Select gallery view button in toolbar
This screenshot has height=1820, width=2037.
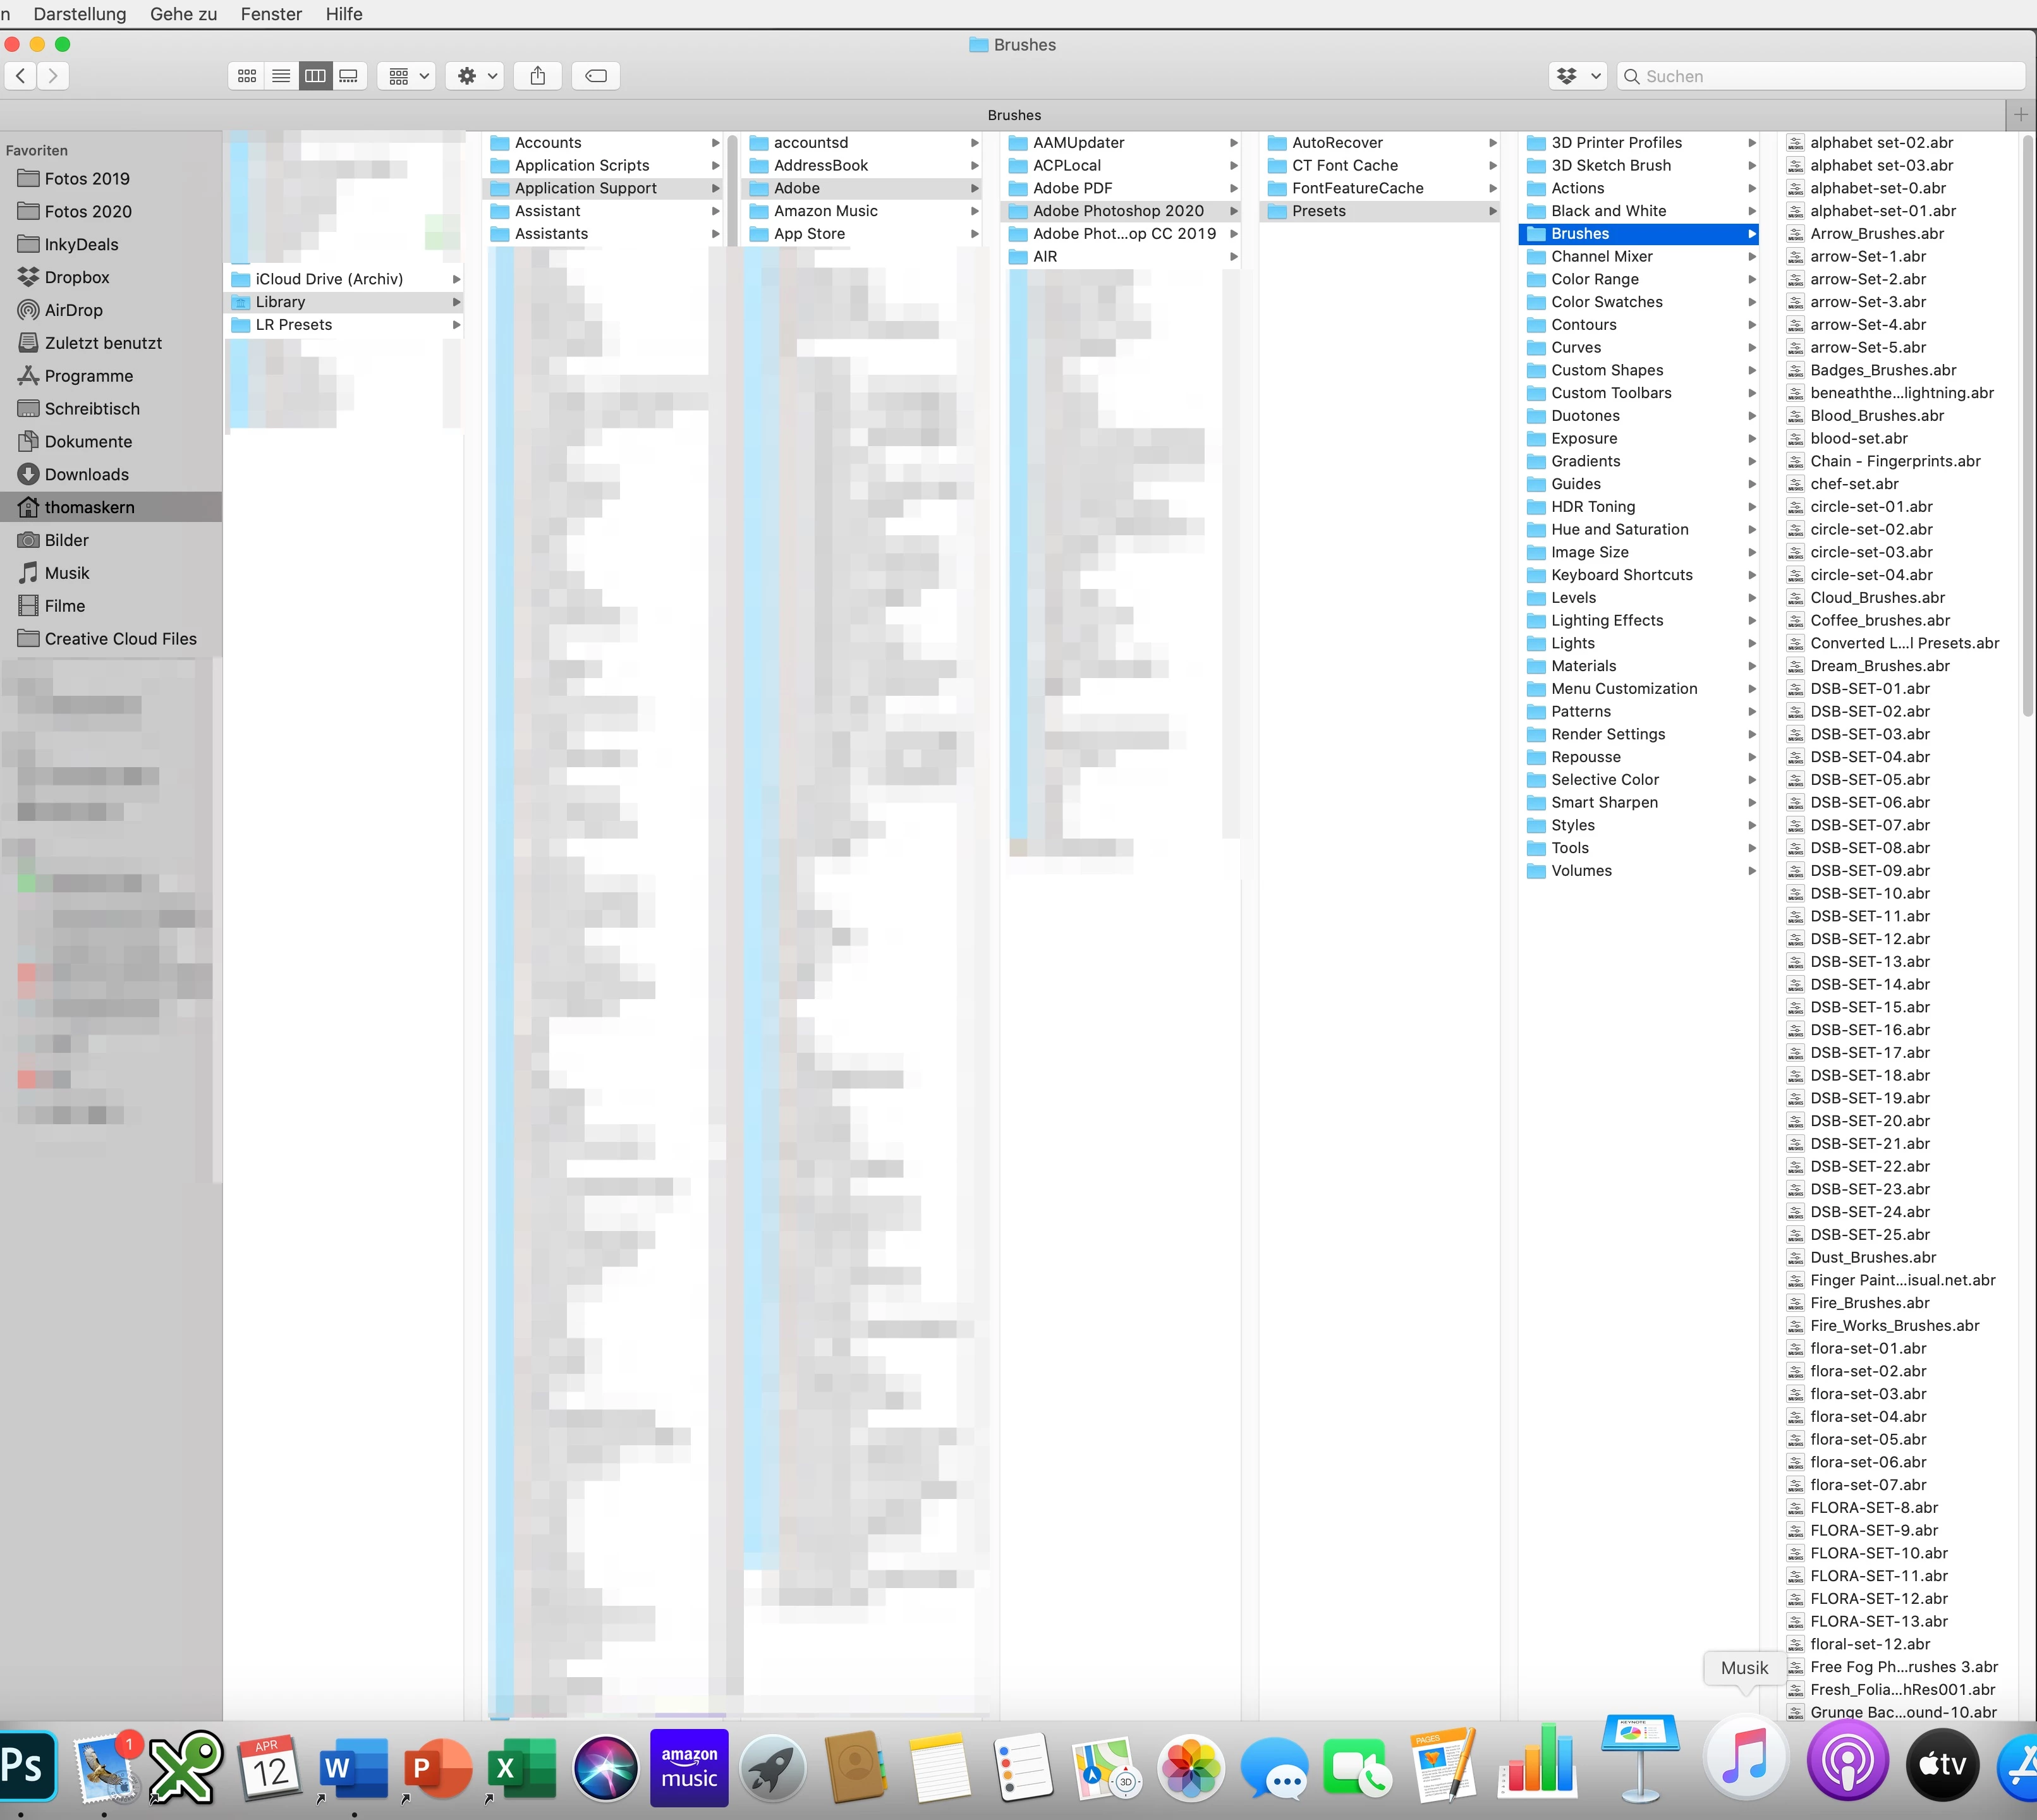(x=349, y=76)
